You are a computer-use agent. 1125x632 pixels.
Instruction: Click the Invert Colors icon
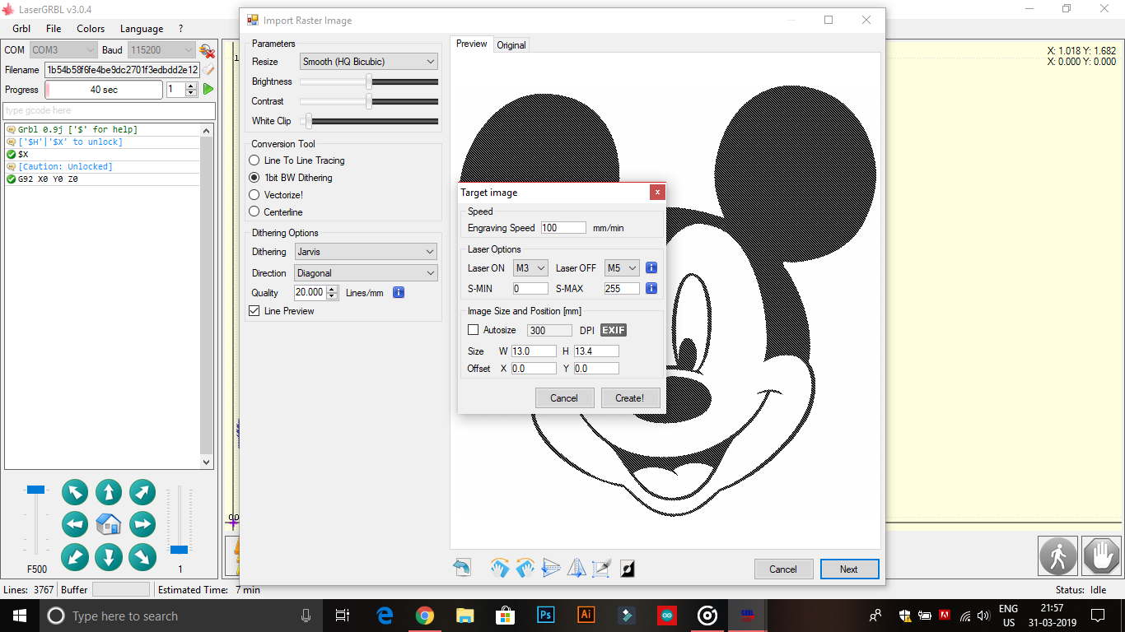(628, 567)
